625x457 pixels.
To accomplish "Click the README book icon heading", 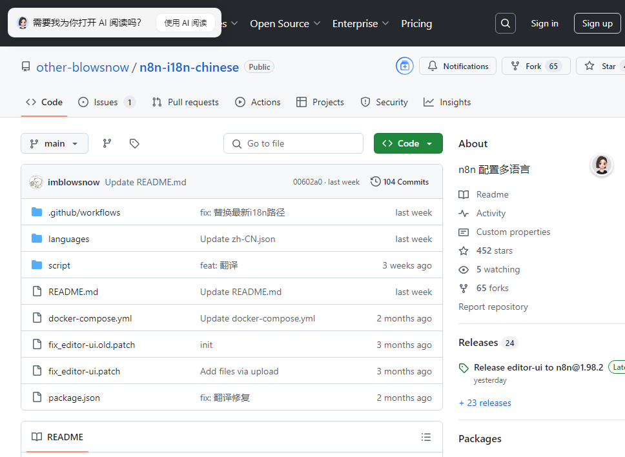I will click(37, 437).
